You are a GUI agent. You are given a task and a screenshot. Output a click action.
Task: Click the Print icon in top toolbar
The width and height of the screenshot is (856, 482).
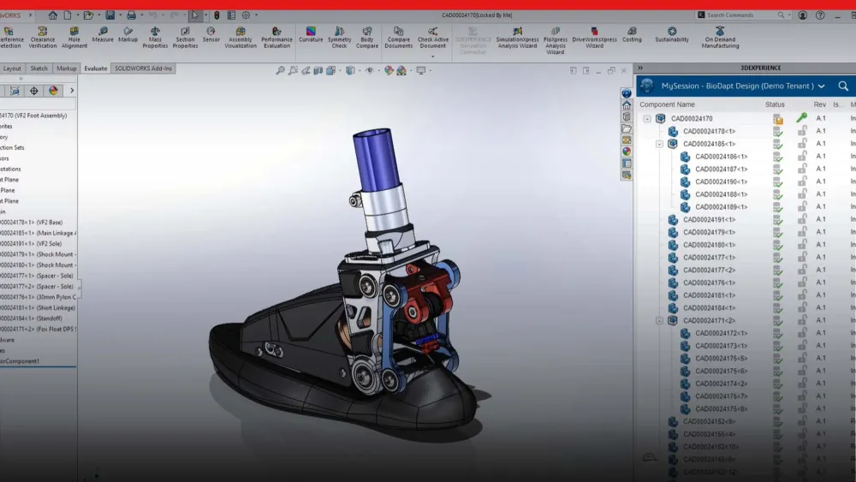[x=131, y=15]
